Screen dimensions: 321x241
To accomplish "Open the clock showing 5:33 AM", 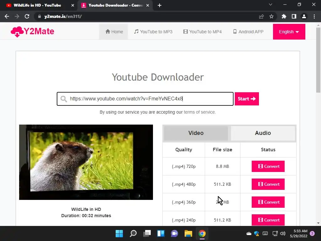I will 298,233.
